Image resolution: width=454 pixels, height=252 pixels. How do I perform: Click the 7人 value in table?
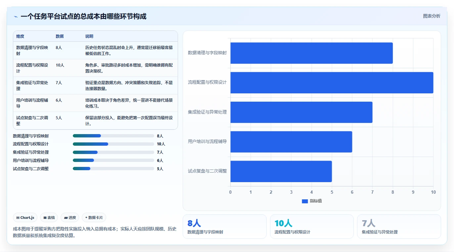59,83
